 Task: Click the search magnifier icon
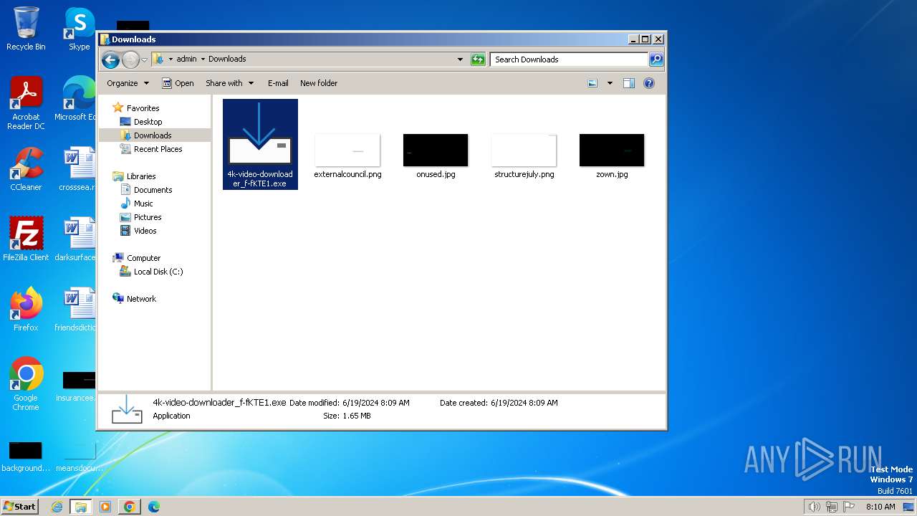[x=656, y=59]
